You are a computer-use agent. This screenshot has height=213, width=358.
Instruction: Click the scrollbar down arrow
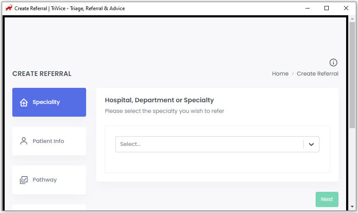[x=352, y=206]
